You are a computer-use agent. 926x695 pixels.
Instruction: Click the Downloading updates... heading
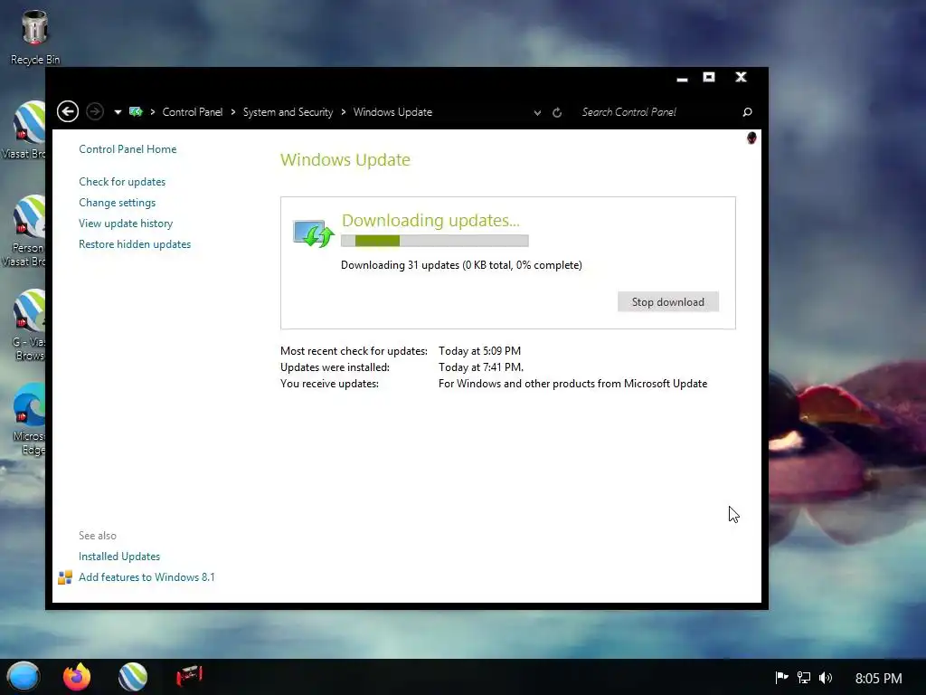[x=430, y=221]
